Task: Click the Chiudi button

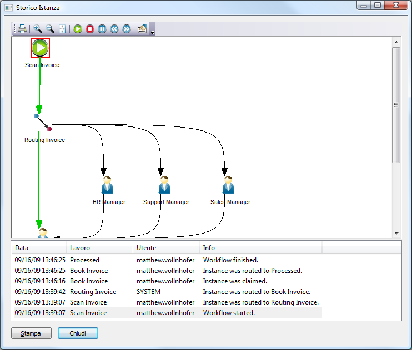Action: [x=78, y=333]
